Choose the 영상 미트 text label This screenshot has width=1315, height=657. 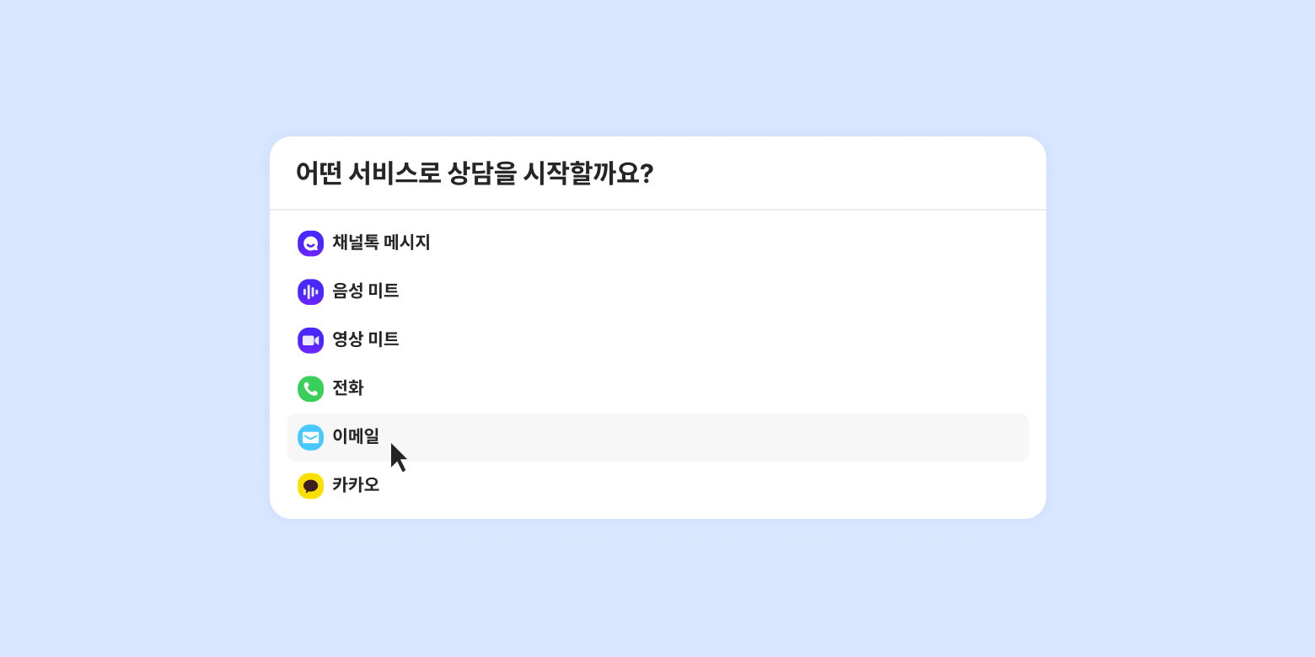point(365,339)
